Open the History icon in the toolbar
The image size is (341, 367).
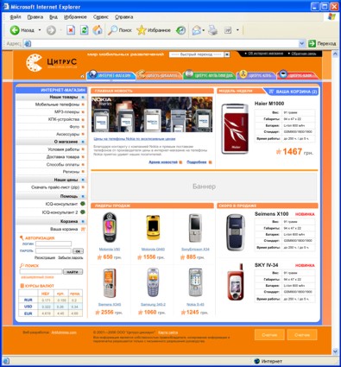click(180, 30)
